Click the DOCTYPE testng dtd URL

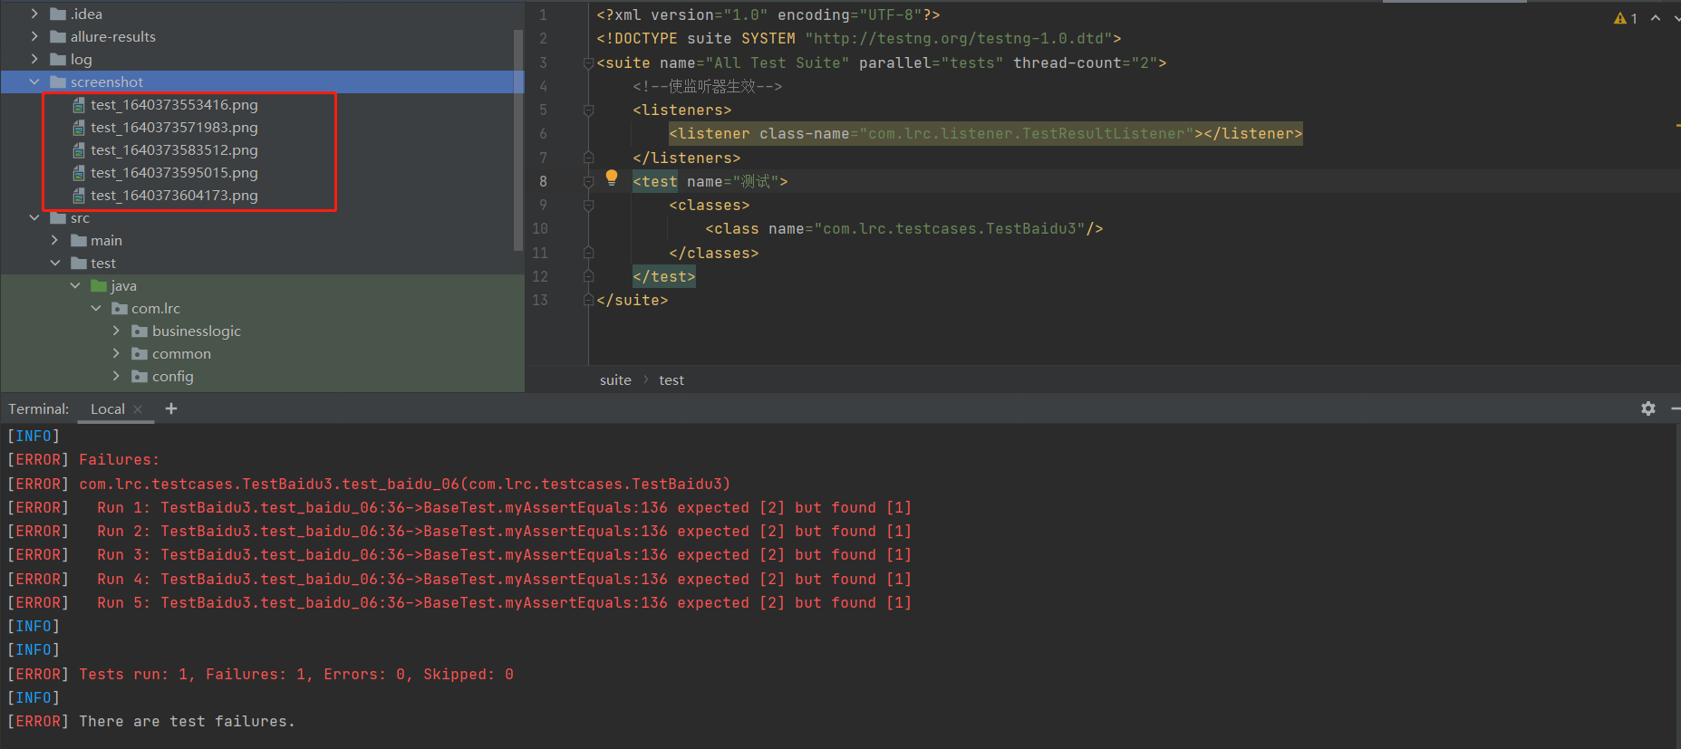point(959,39)
